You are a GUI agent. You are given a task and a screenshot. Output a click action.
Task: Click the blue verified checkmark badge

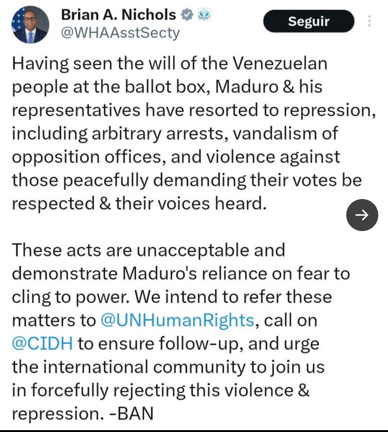[x=187, y=15]
